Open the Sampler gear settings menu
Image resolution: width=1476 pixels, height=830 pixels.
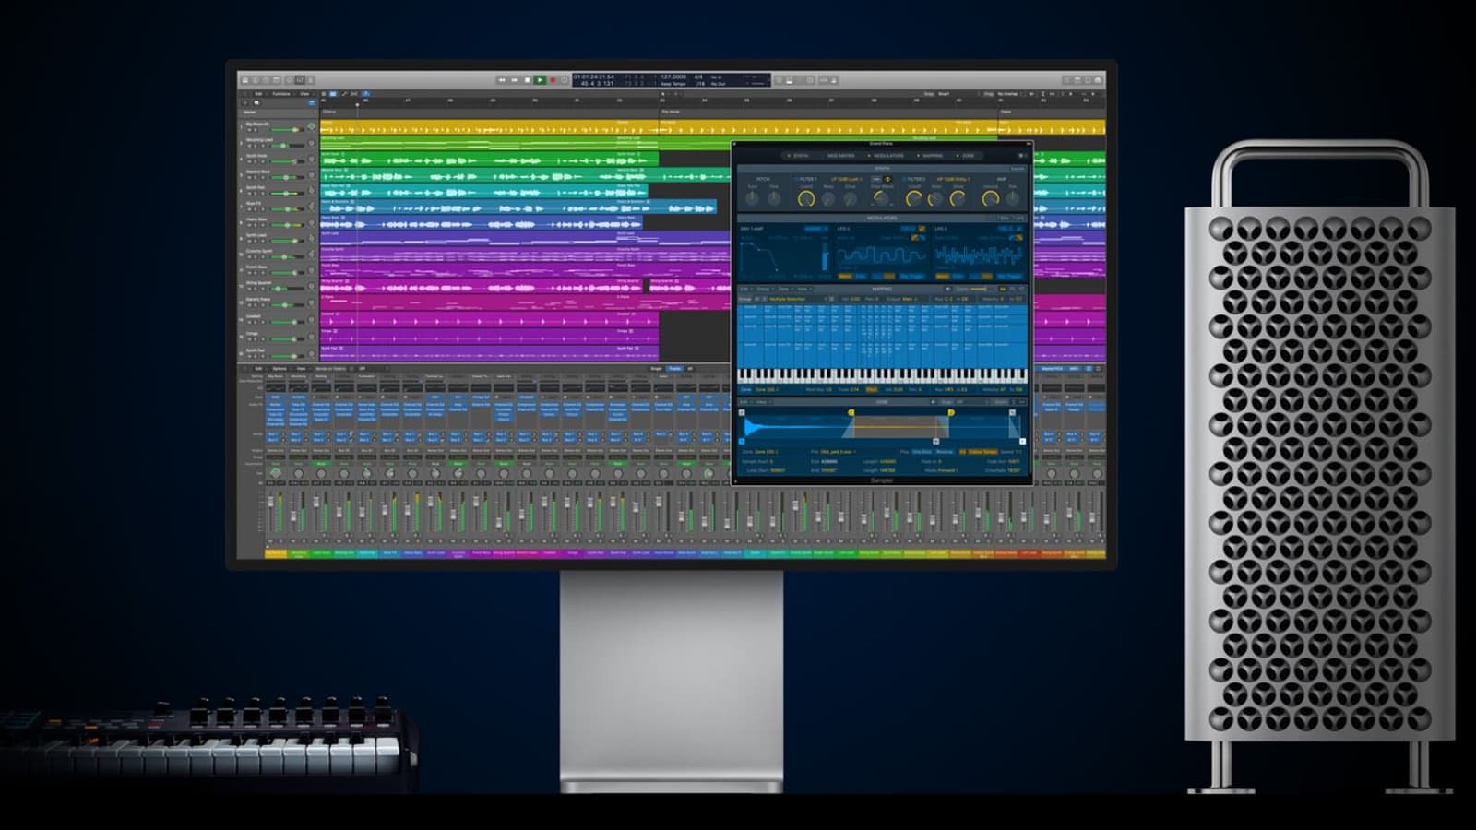1021,156
